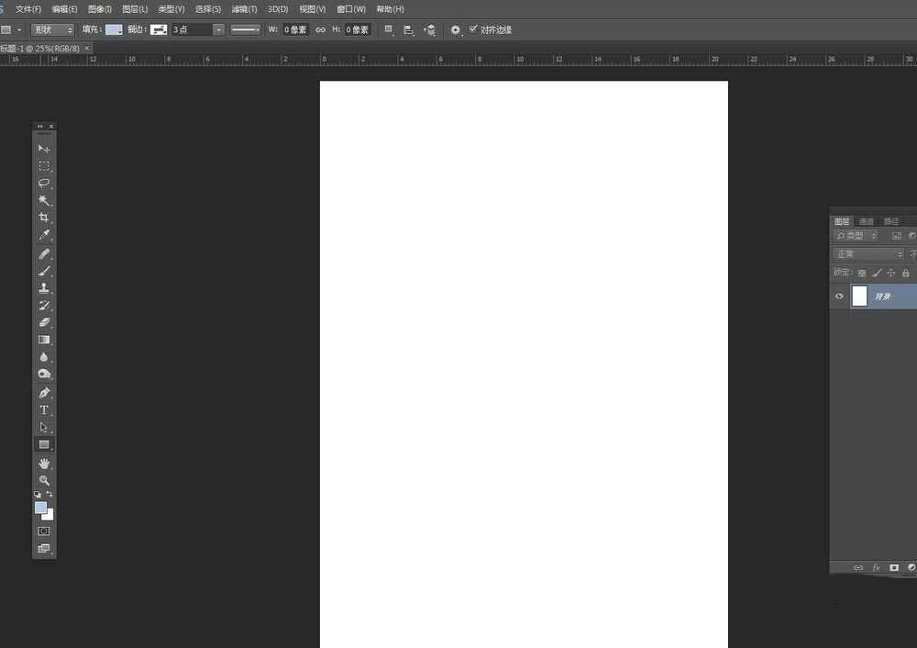Select the Lasso tool

pyautogui.click(x=44, y=183)
